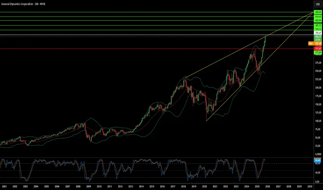Select the 428,02 green price label
The image size is (323, 190).
(318, 12)
